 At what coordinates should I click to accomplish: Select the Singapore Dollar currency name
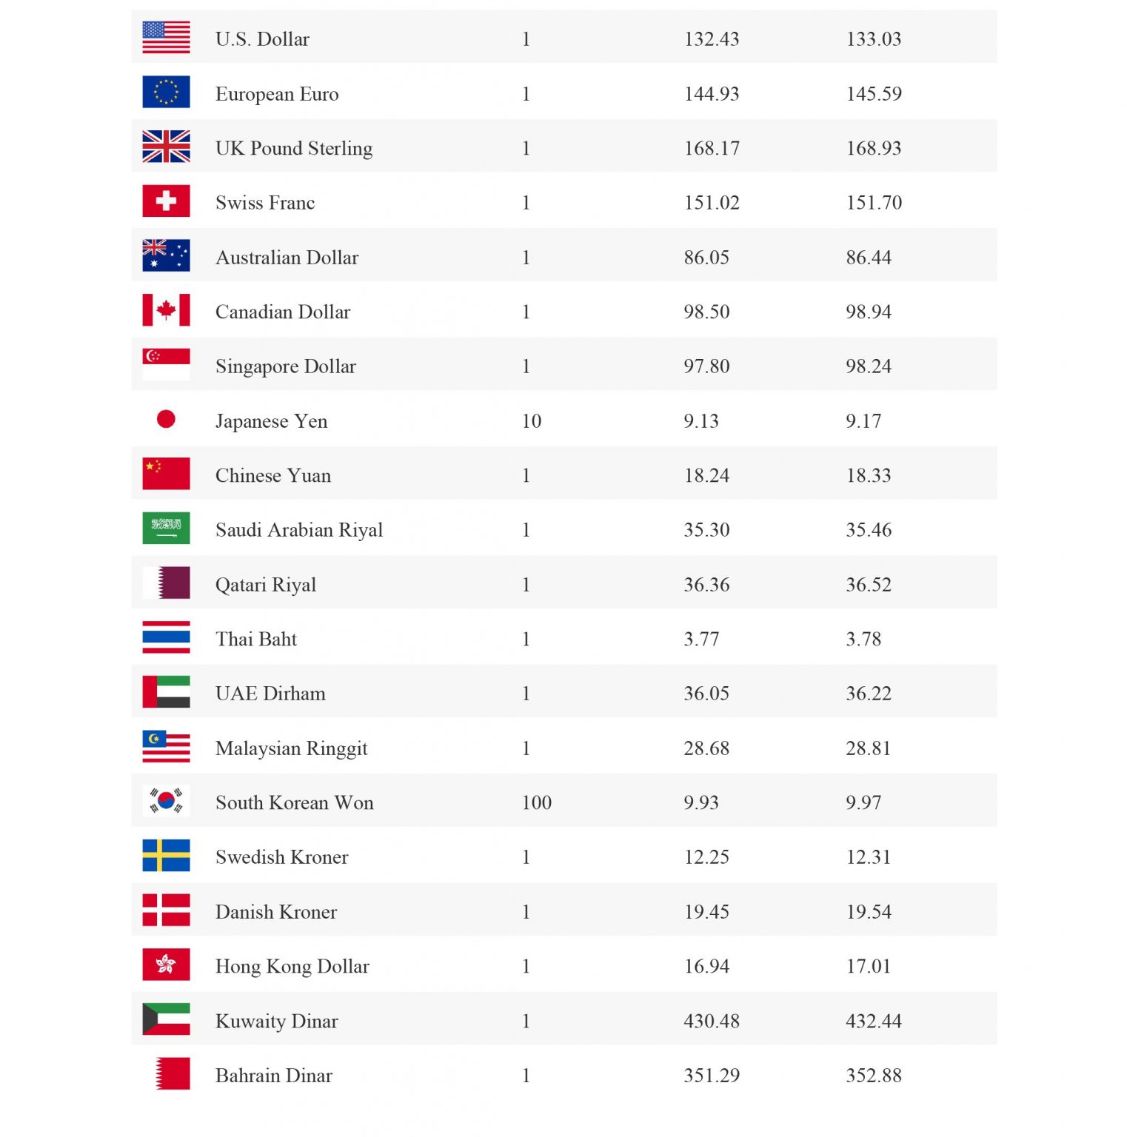point(285,366)
